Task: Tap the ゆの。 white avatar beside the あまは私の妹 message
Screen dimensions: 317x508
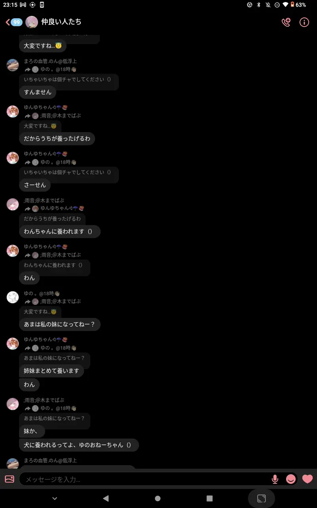Action: point(13,297)
